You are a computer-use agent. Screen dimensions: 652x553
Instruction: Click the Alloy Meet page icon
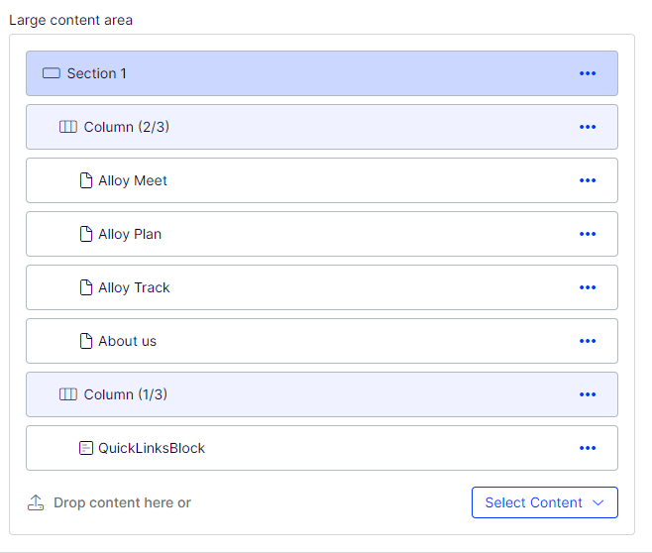86,180
